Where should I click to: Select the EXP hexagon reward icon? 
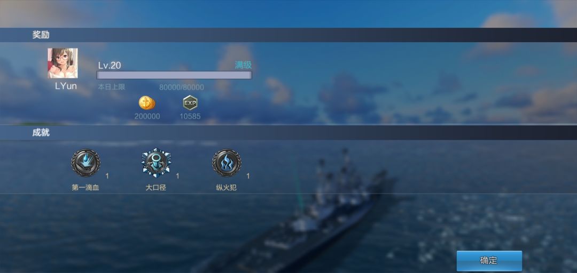coord(190,103)
